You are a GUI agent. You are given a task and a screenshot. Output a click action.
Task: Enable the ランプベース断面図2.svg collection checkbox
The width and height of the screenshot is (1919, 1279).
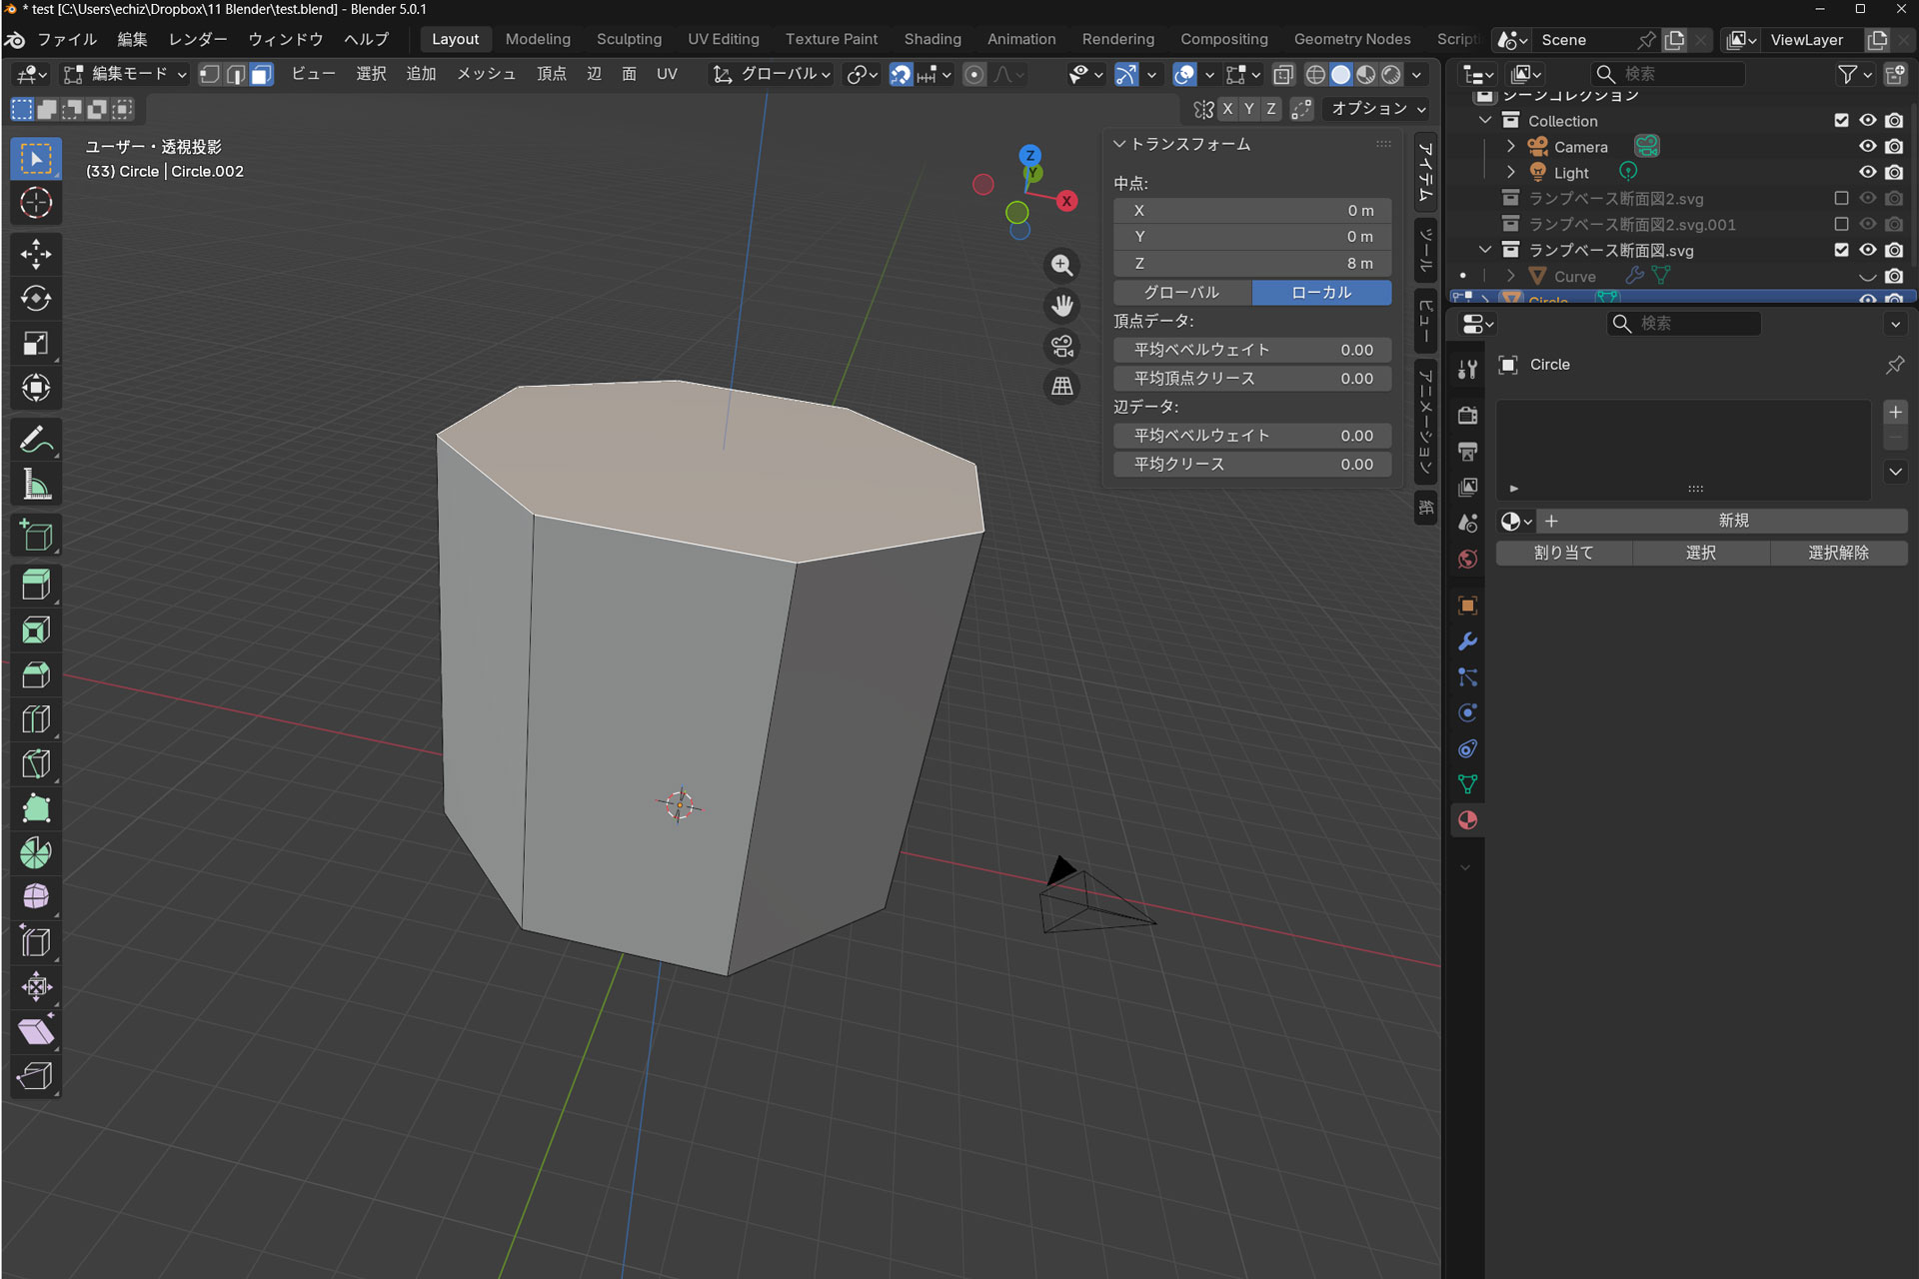coord(1841,199)
